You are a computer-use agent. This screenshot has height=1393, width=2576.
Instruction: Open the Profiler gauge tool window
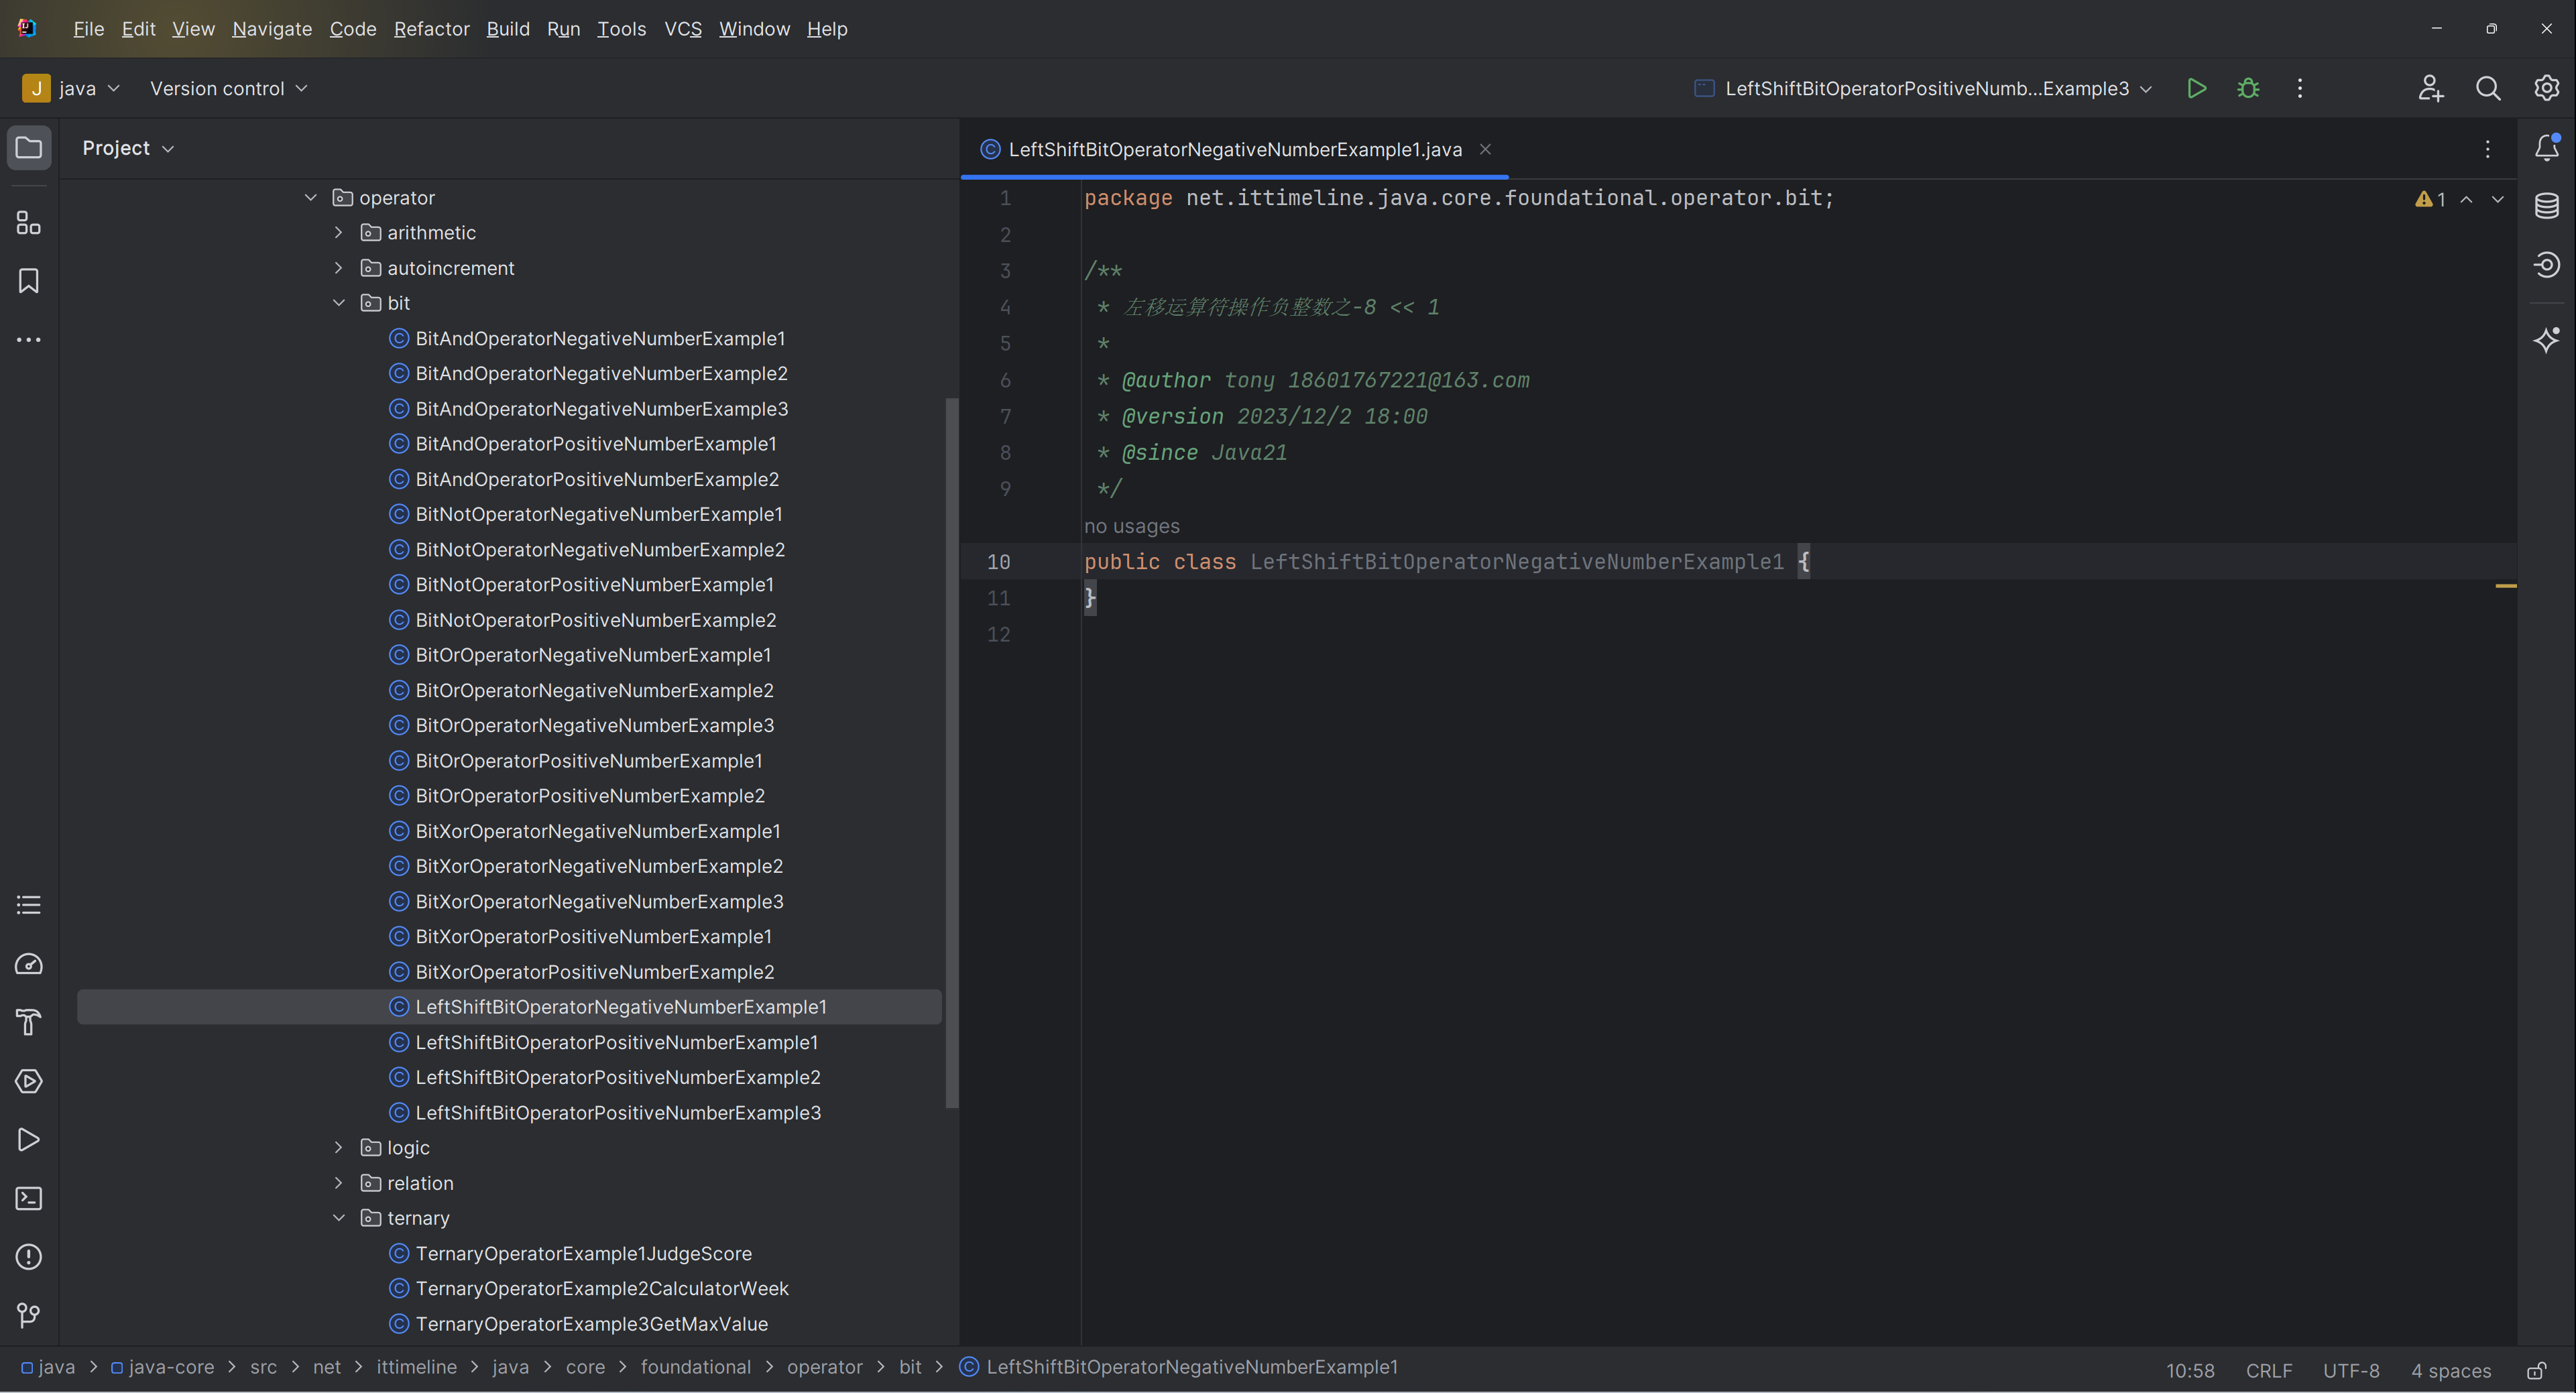(x=29, y=964)
